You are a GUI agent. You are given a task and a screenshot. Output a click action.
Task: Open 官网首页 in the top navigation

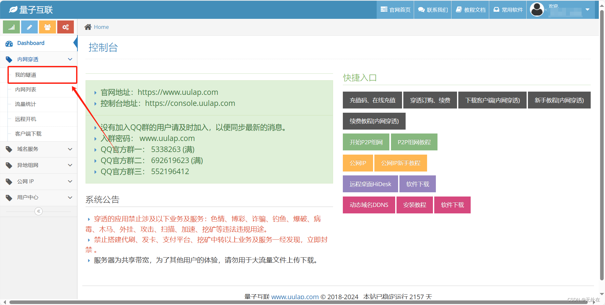click(396, 10)
